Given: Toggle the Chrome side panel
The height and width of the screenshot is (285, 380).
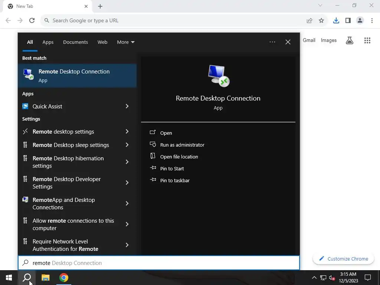Looking at the screenshot, I should (348, 21).
